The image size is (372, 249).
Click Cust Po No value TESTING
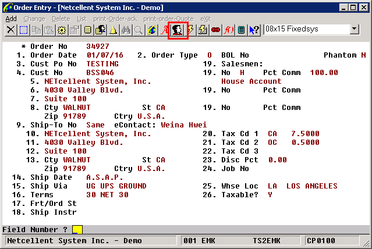point(102,64)
